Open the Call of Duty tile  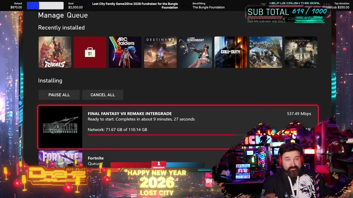coord(231,52)
